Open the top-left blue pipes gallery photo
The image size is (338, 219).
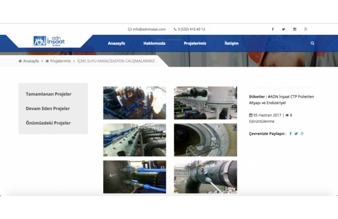point(135,103)
